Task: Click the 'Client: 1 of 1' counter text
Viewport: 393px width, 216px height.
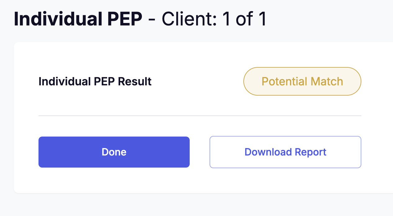Action: tap(214, 19)
